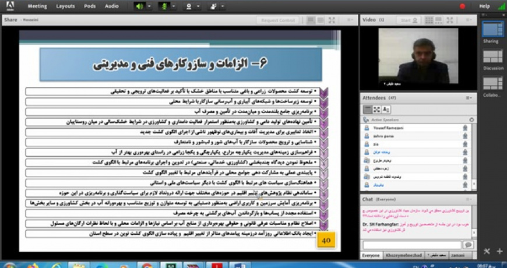Switch to the Everyone chat tab
Image resolution: width=507 pixels, height=268 pixels.
371,255
